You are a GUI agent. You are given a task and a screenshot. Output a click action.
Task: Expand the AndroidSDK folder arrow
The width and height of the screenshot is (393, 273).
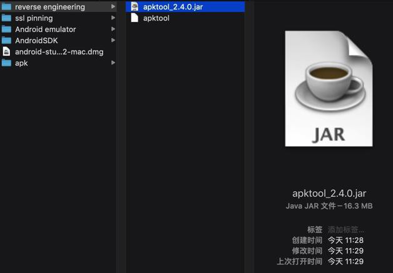click(113, 40)
